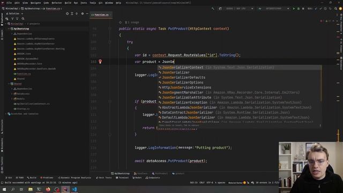Select Amazon.Lambda.APIGatewayEvents package
This screenshot has width=343, height=193.
pyautogui.click(x=36, y=39)
